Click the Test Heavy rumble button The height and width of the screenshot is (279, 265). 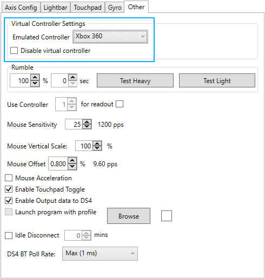pos(135,80)
